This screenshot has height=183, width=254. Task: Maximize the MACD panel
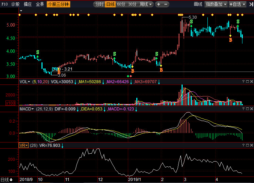248,109
